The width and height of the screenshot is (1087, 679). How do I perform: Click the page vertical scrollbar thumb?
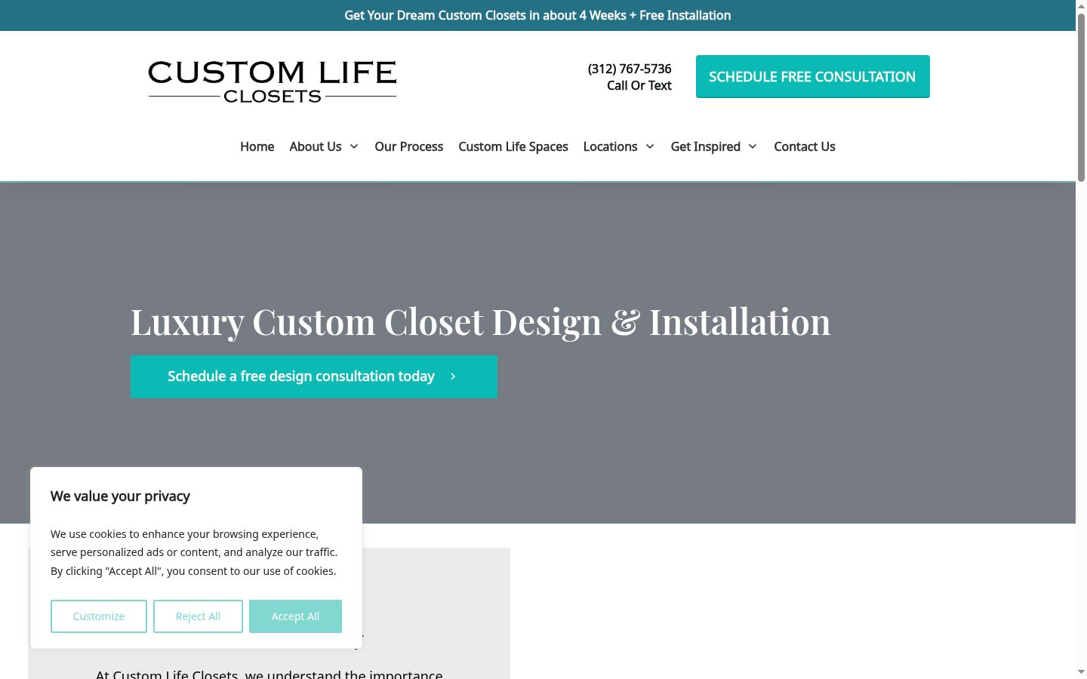1081,97
